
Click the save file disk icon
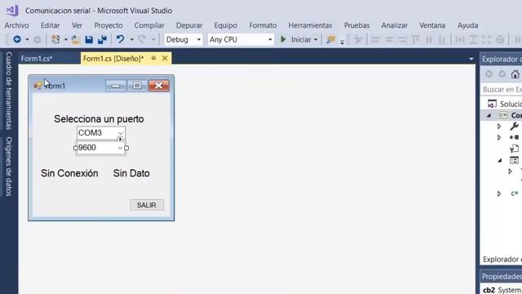click(89, 40)
